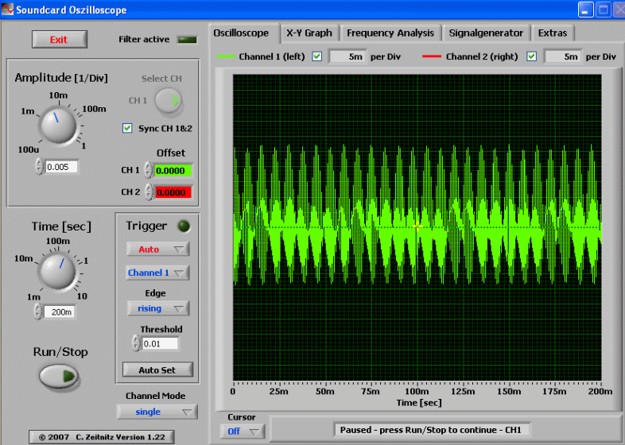Viewport: 625px width, 445px height.
Task: Click the CH 2 offset stepper
Action: 149,192
